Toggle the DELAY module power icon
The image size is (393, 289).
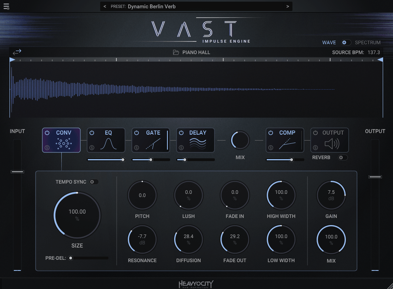pos(181,133)
